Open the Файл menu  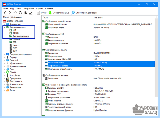pyautogui.click(x=6, y=9)
